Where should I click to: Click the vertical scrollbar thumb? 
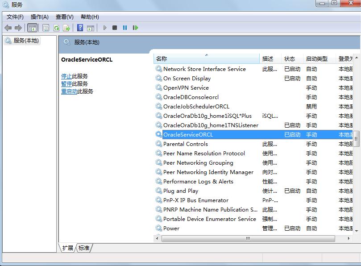pos(357,139)
